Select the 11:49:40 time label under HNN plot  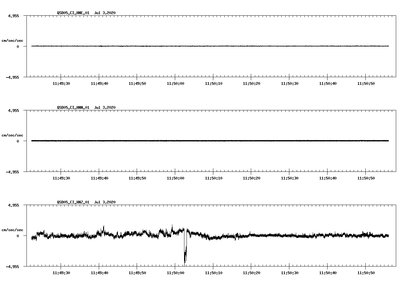pyautogui.click(x=99, y=178)
